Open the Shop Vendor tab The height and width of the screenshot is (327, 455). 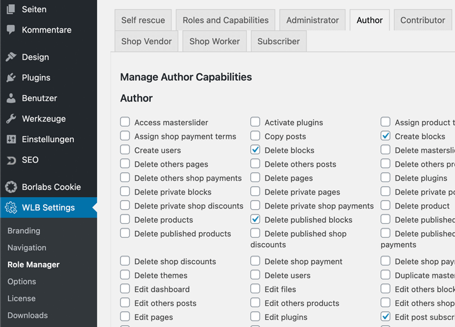coord(146,41)
